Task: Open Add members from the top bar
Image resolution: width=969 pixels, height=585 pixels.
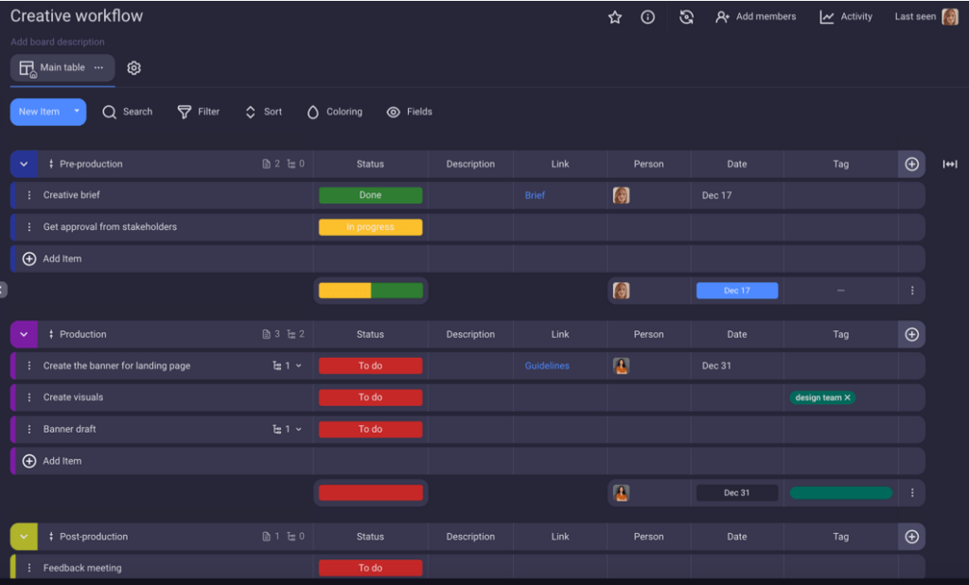Action: 755,16
